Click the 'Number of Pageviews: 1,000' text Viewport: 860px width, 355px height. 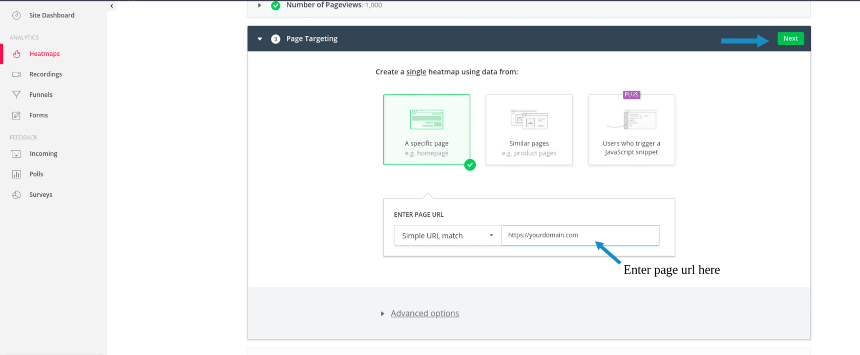coord(334,5)
